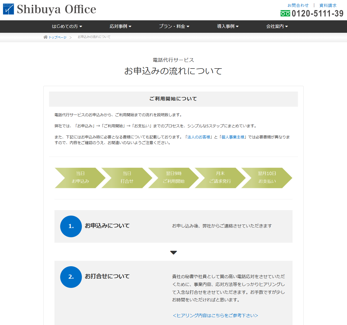Viewport: 347px width, 325px height.
Task: Click the 電話代行サービス subtitle
Action: pyautogui.click(x=173, y=60)
